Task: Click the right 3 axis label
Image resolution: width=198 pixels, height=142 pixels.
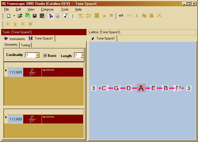Action: (189, 88)
